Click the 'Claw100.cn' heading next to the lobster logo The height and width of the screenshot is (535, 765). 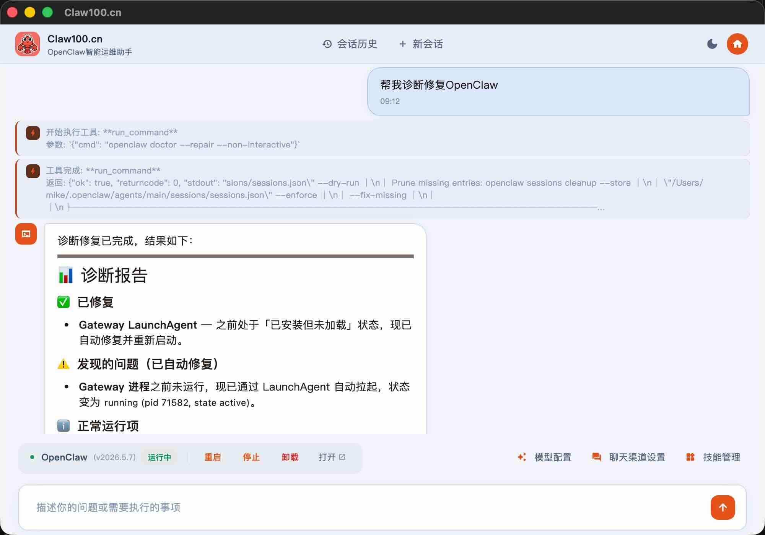(75, 39)
